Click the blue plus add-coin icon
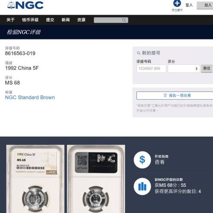The height and width of the screenshot is (213, 213). coord(177,3)
